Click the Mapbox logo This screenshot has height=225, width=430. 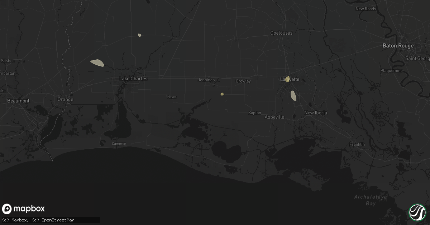point(24,209)
